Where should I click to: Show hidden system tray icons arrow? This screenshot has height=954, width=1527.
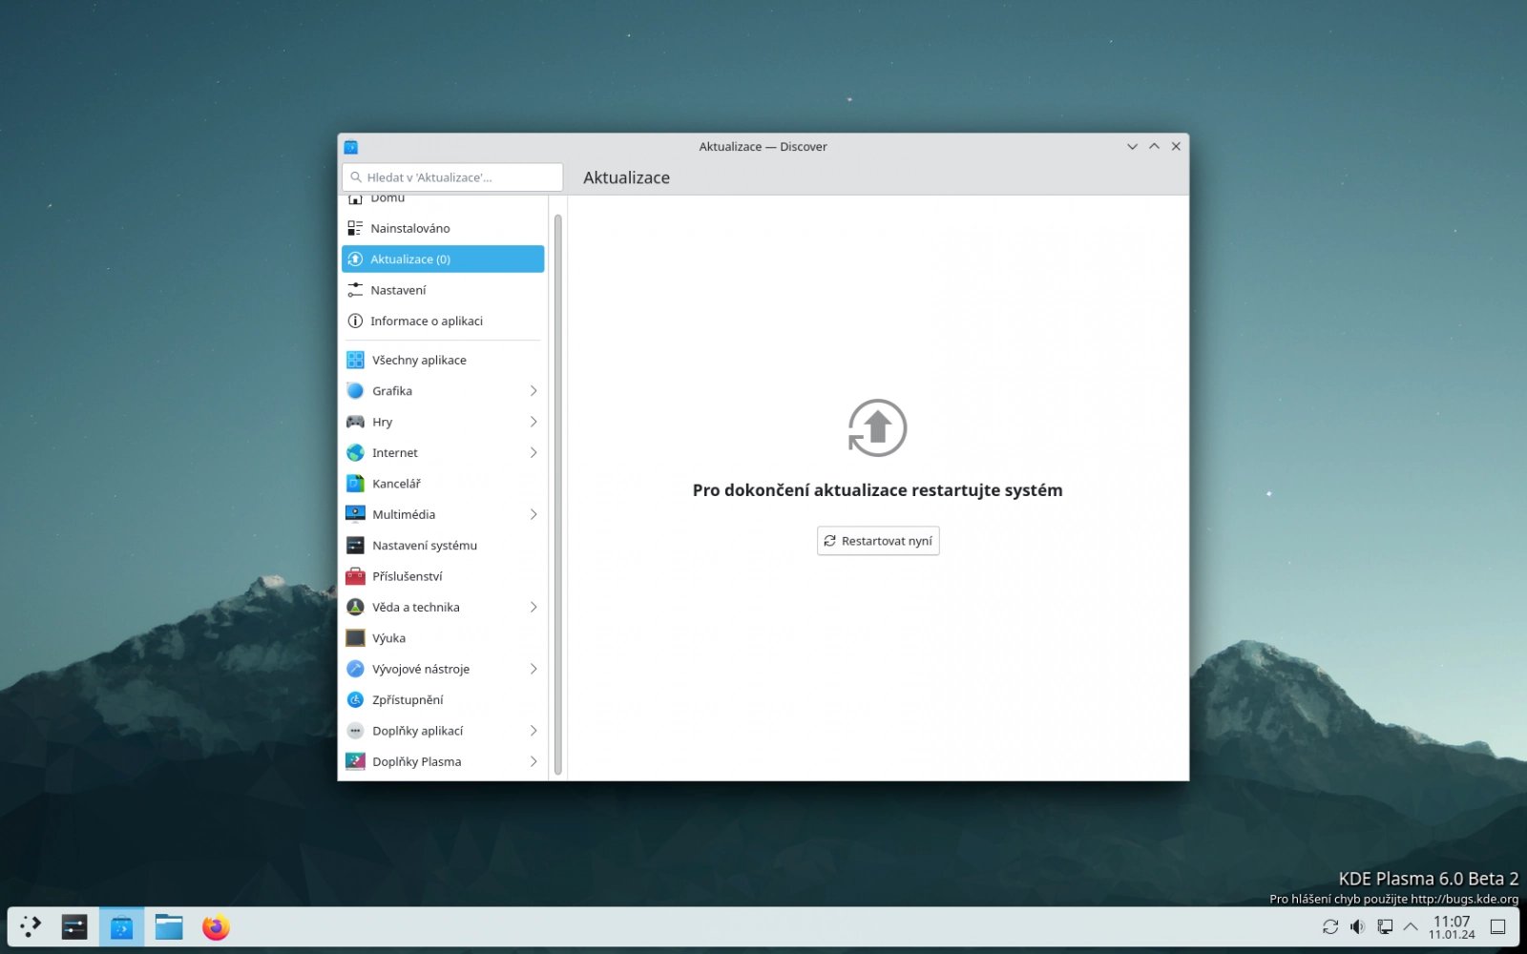(1411, 926)
